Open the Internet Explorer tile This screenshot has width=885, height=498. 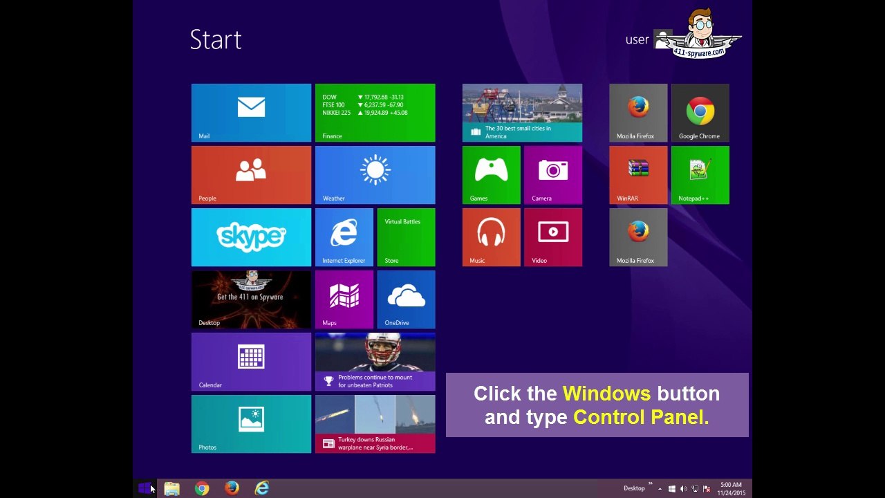pos(344,237)
